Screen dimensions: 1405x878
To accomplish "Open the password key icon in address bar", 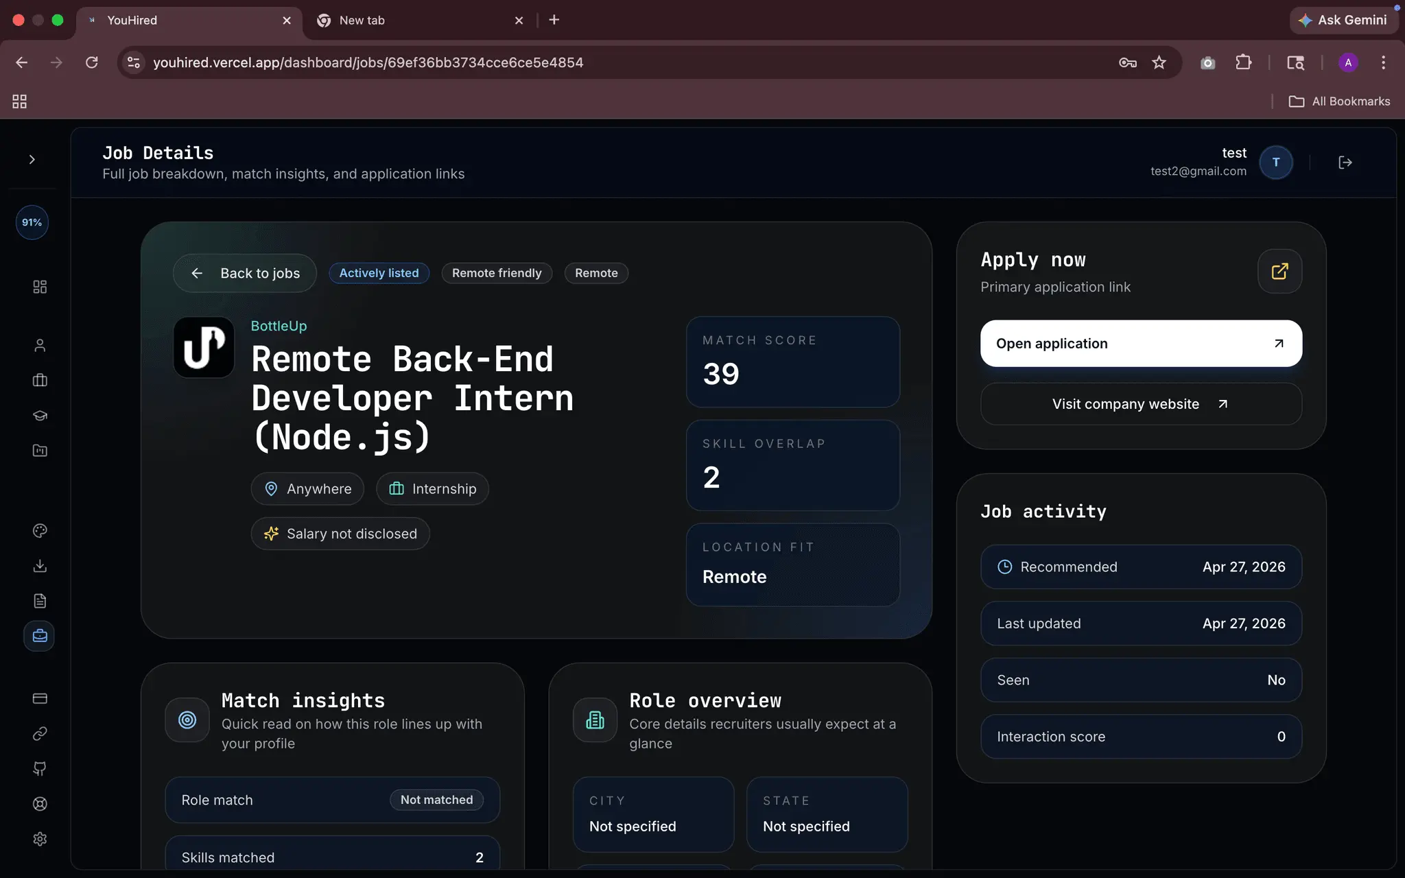I will (x=1127, y=62).
